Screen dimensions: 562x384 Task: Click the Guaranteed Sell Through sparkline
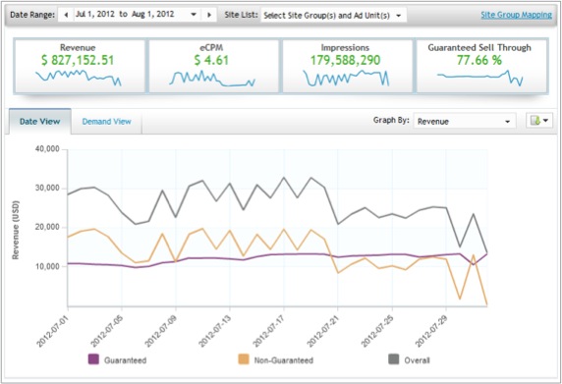point(479,78)
